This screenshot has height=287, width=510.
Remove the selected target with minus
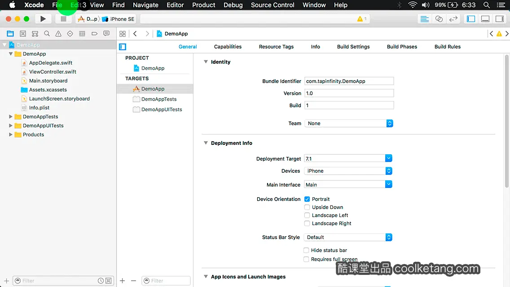click(x=133, y=281)
